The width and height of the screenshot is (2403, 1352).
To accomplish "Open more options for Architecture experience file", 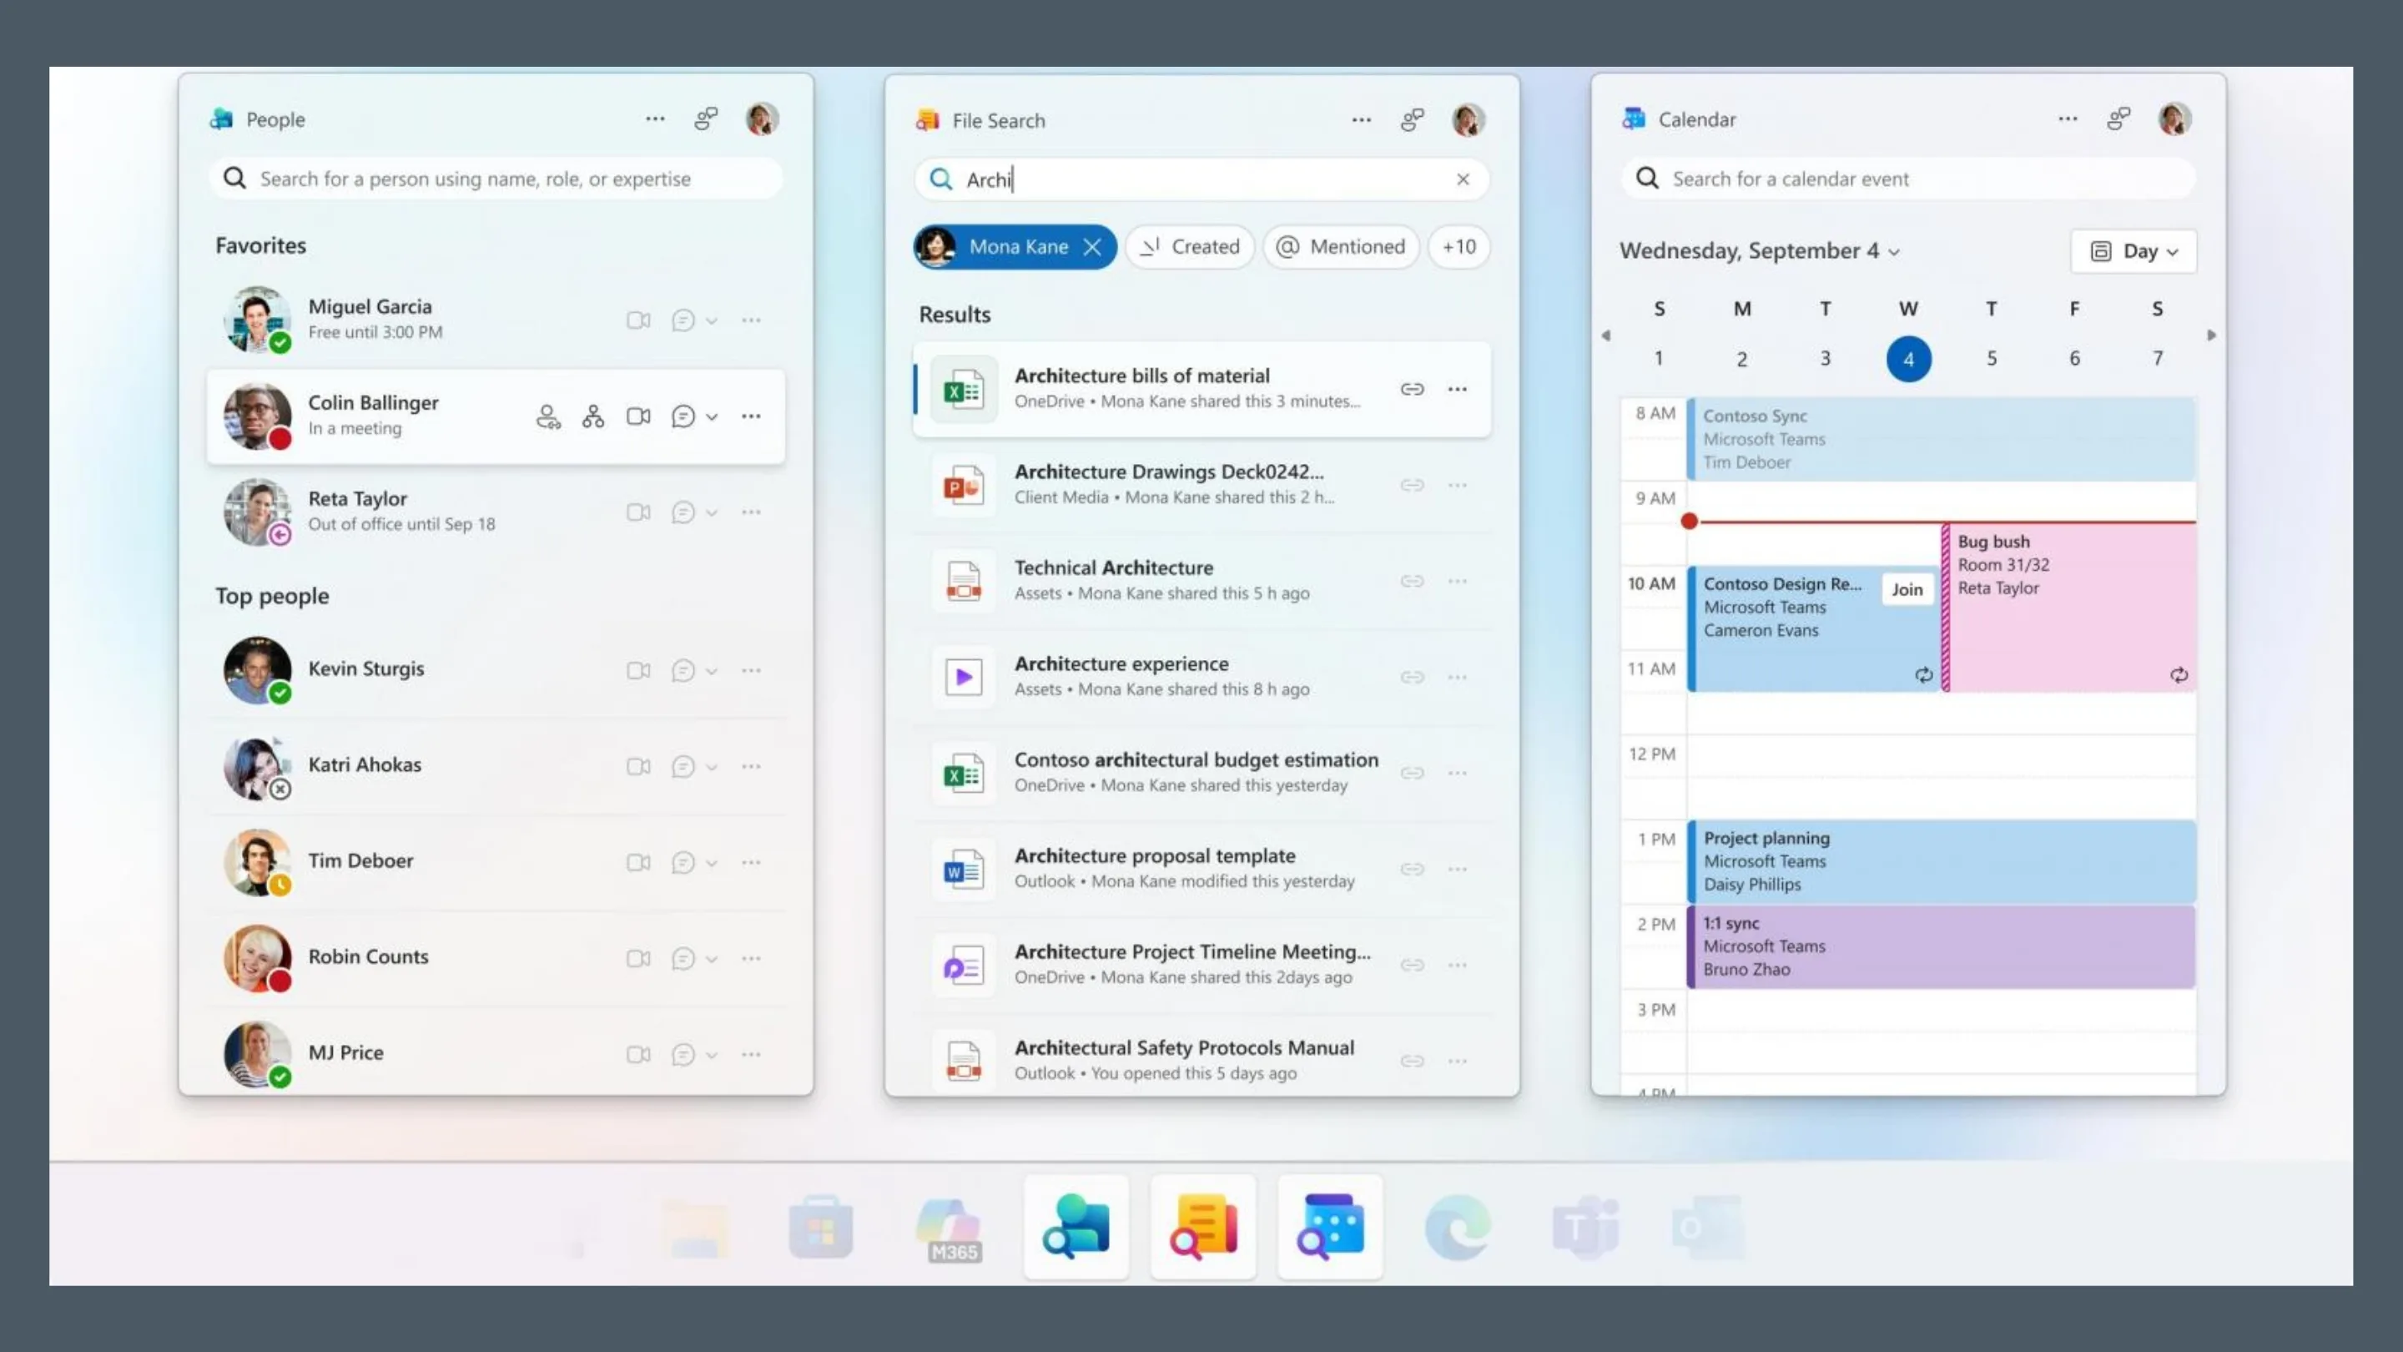I will [x=1457, y=678].
